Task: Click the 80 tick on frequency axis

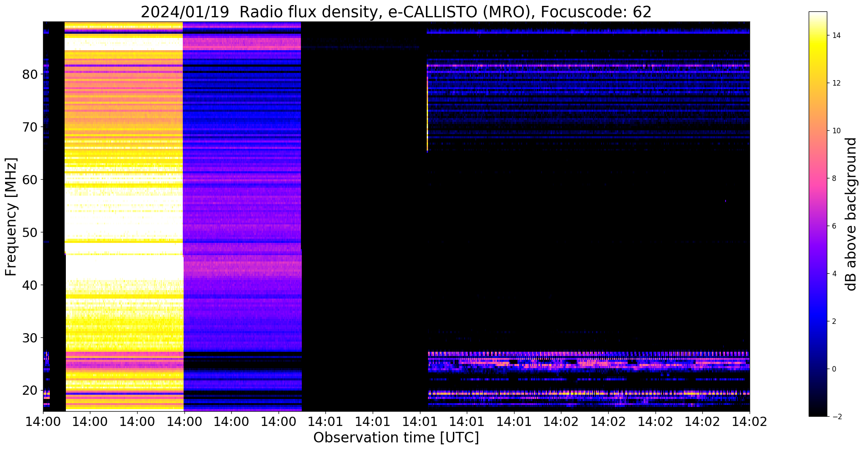Action: pyautogui.click(x=30, y=75)
